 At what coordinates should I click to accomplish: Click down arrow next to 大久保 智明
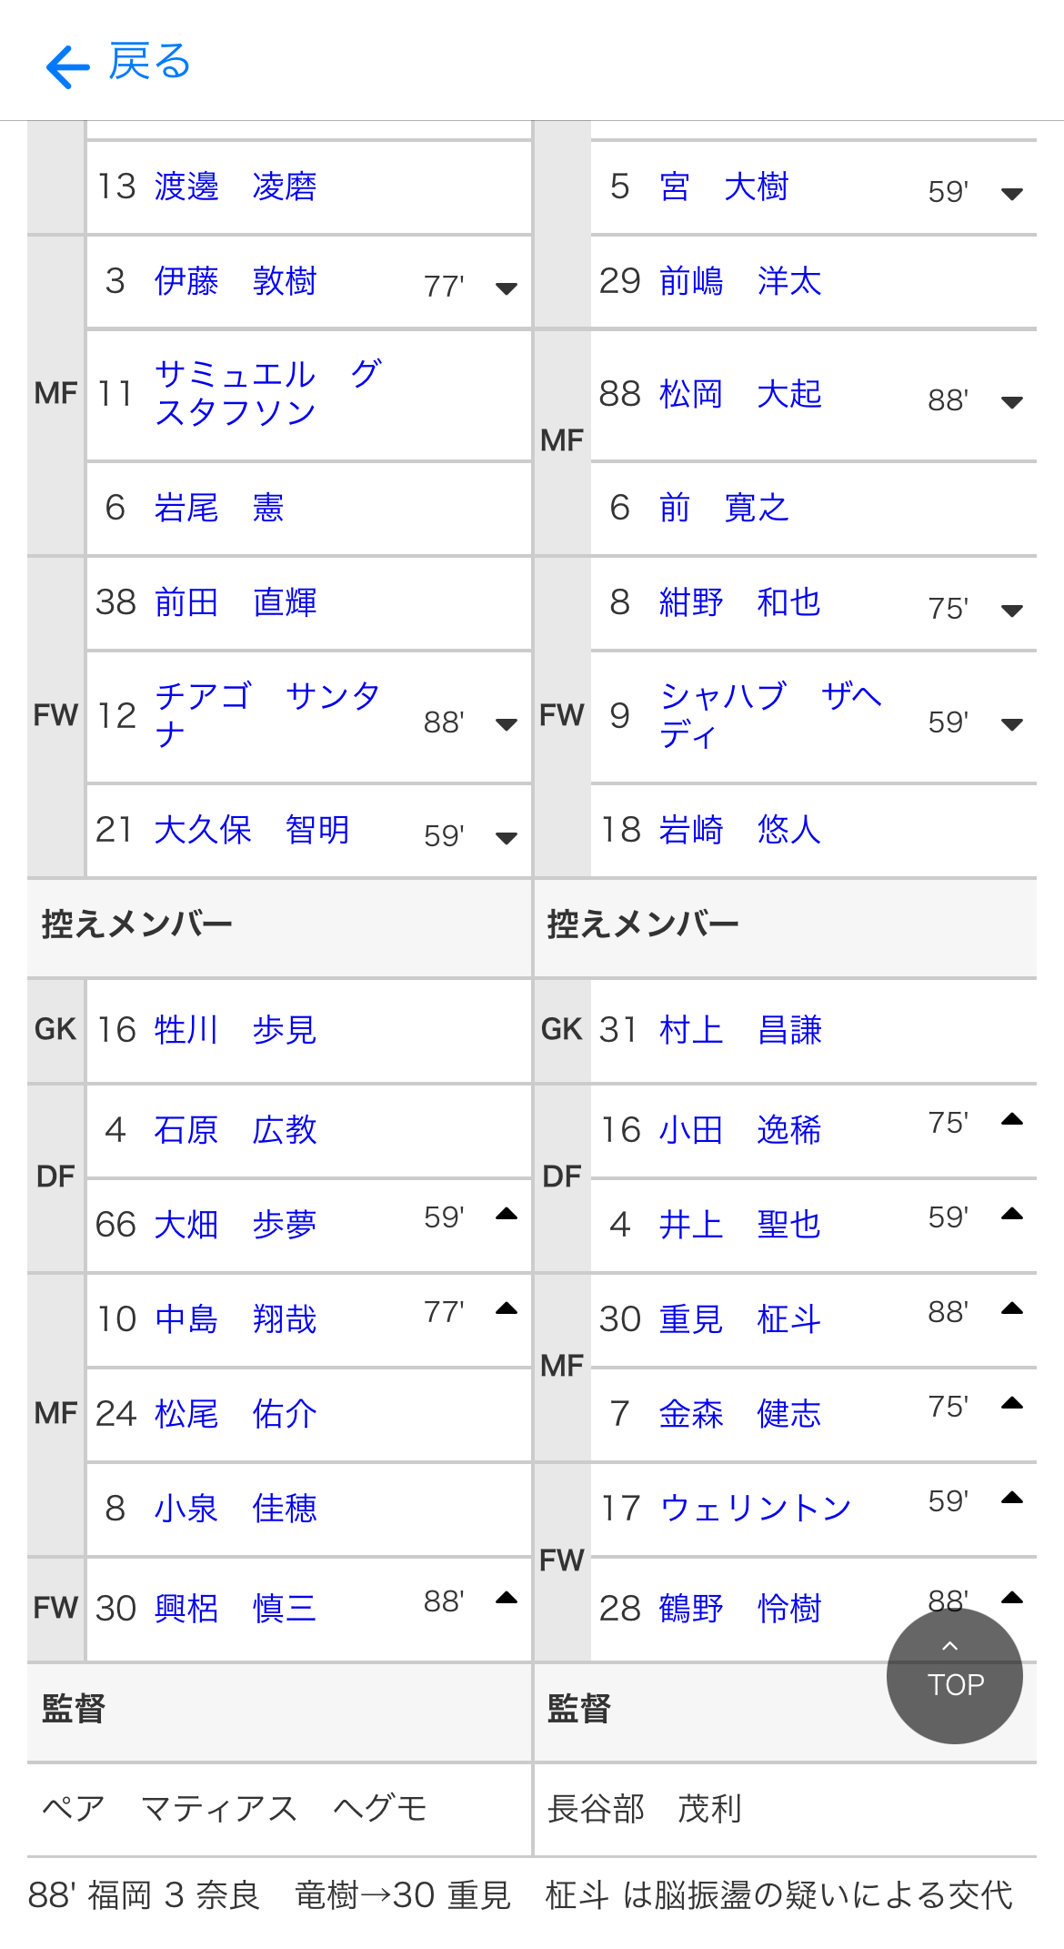tap(507, 838)
